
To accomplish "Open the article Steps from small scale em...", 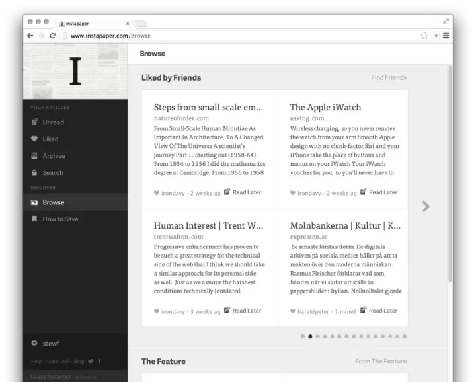I will click(208, 107).
